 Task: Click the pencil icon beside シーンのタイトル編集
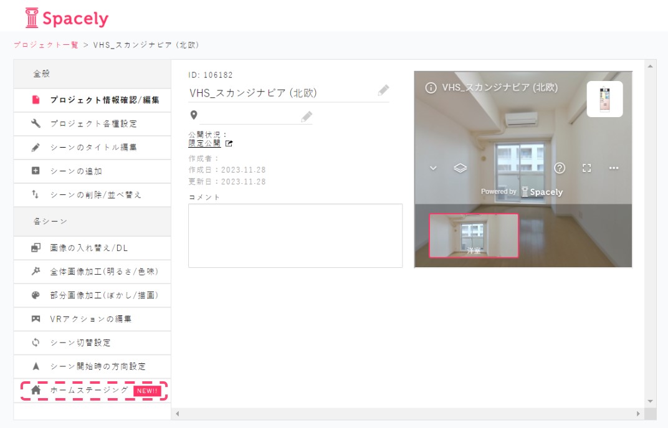point(36,148)
